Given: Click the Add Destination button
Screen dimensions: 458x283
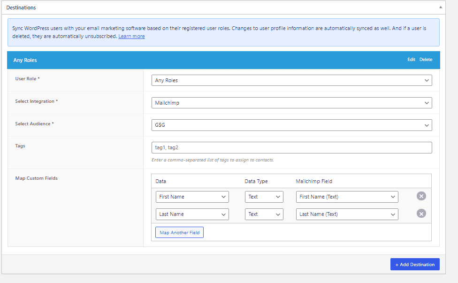Looking at the screenshot, I should click(x=415, y=264).
